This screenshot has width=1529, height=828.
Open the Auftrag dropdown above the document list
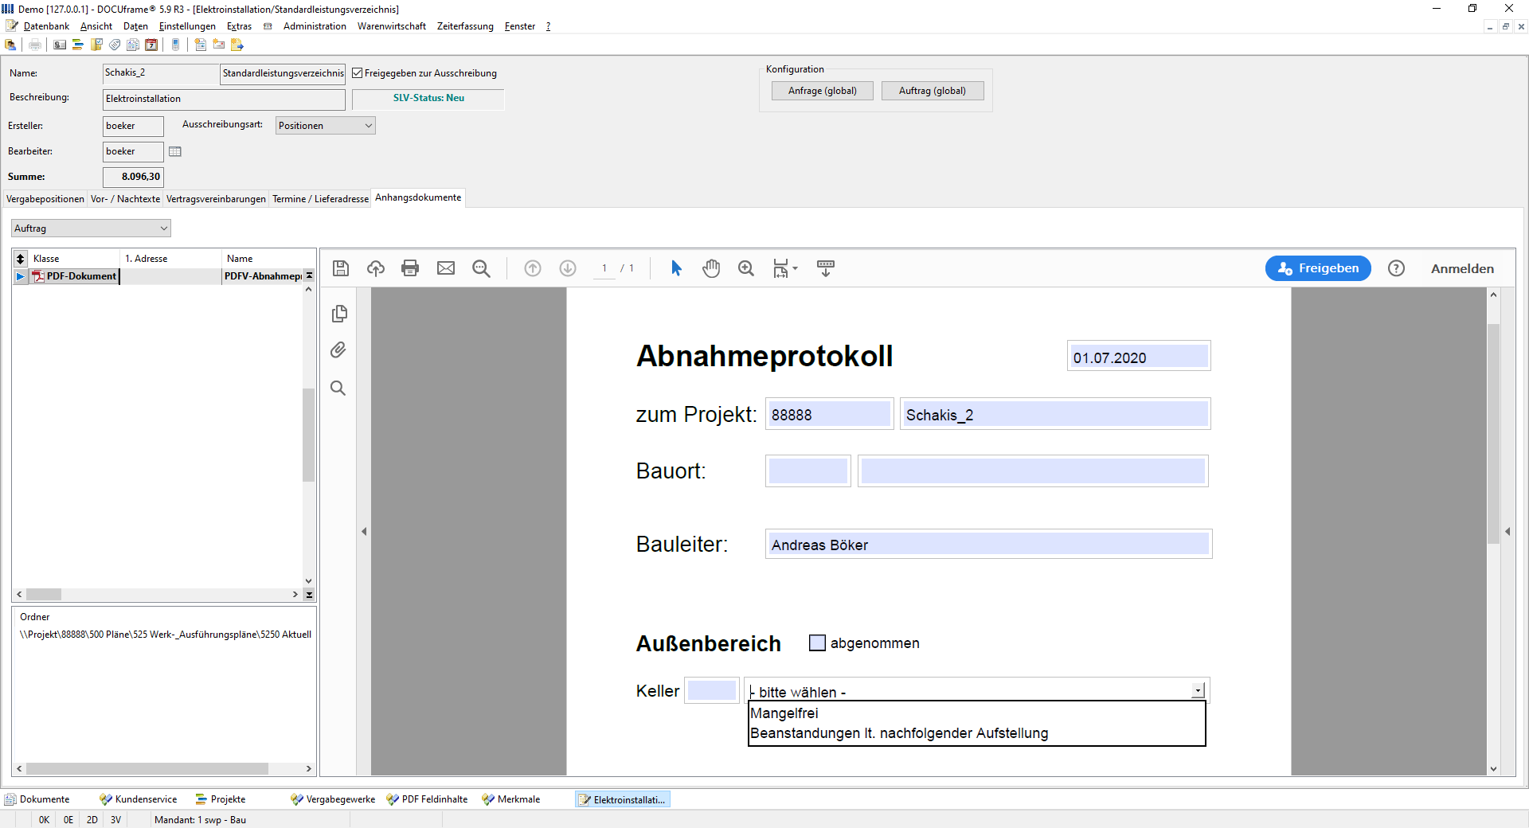click(92, 228)
